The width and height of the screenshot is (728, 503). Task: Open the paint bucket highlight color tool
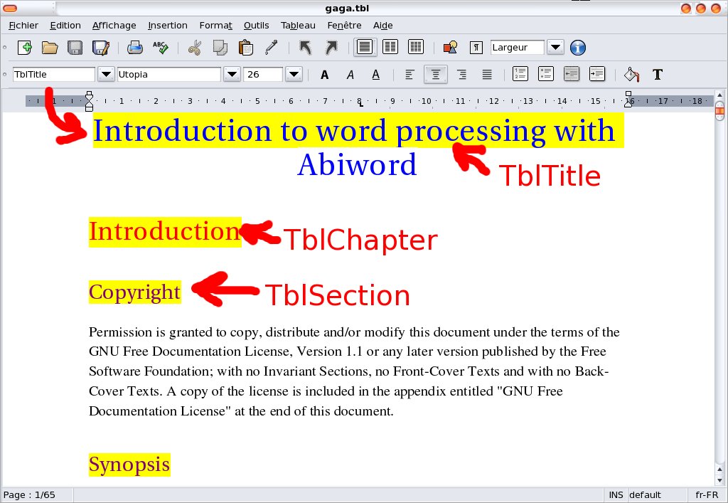point(631,74)
